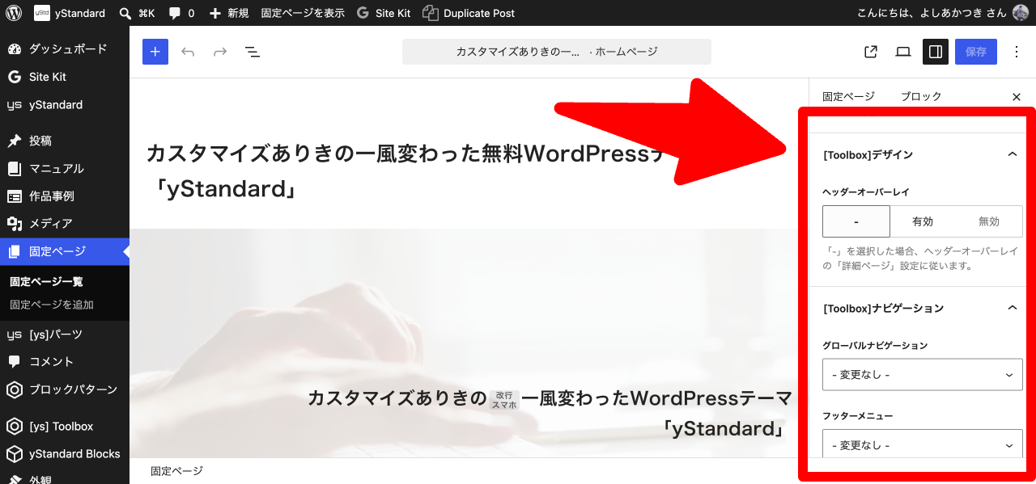
Task: Open メディア in sidebar
Action: (x=65, y=224)
